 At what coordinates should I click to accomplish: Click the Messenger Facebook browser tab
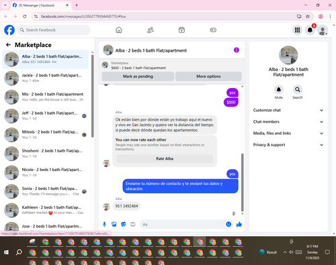(x=40, y=5)
